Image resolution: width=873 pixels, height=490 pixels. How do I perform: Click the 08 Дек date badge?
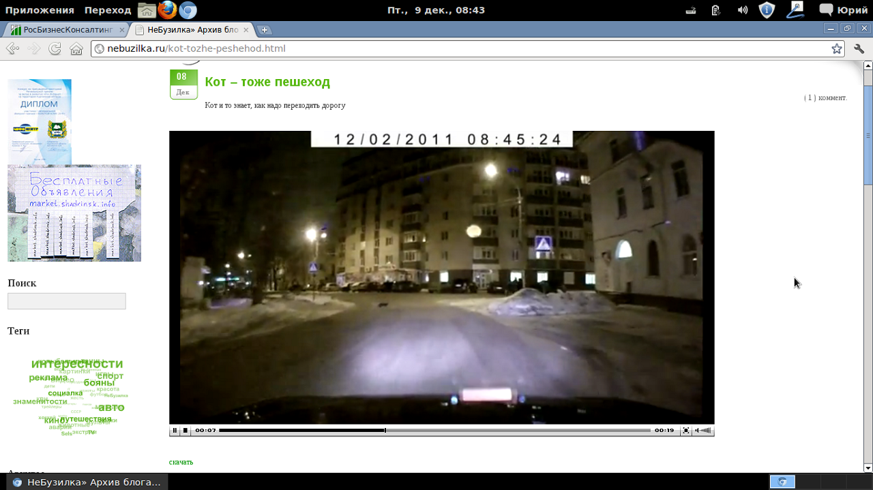click(x=183, y=85)
